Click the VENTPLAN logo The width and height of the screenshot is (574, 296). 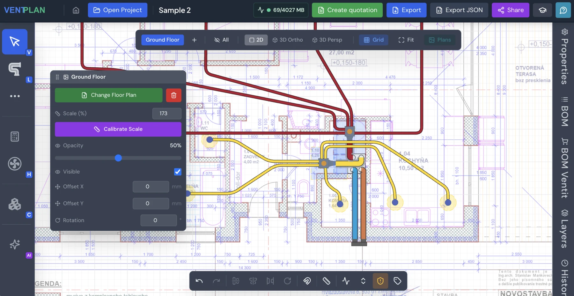tap(25, 10)
